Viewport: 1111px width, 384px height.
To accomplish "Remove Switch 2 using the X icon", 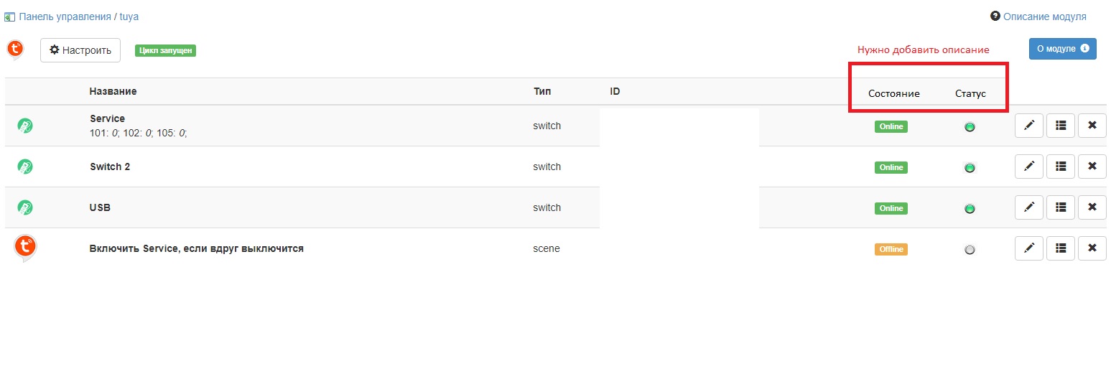I will (x=1092, y=167).
